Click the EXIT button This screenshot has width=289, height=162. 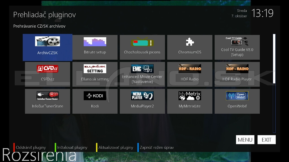click(x=266, y=140)
